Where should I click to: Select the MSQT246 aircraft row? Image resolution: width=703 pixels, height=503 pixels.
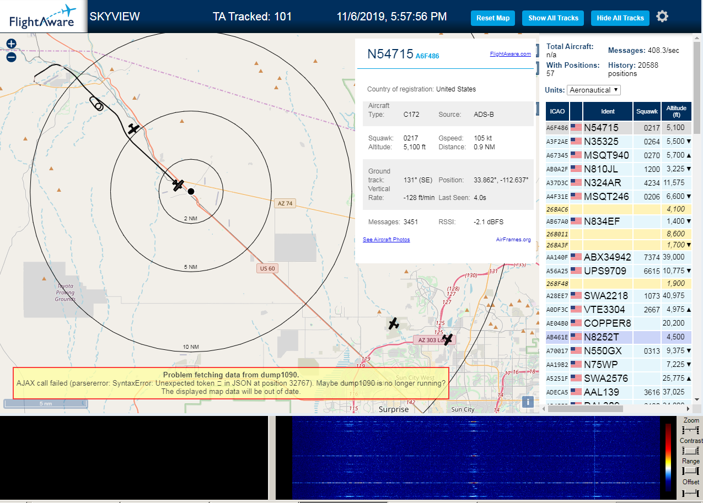tap(619, 196)
